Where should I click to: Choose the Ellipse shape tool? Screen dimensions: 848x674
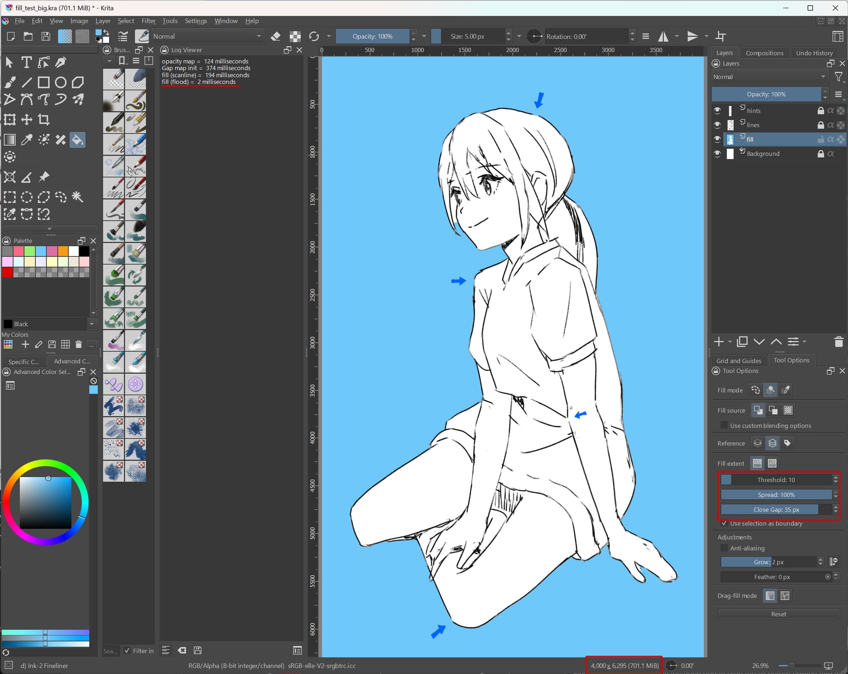point(61,83)
